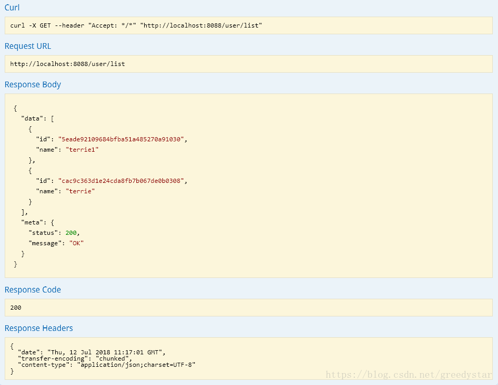498x385 pixels.
Task: Click the name value "terrie1"
Action: (x=82, y=150)
